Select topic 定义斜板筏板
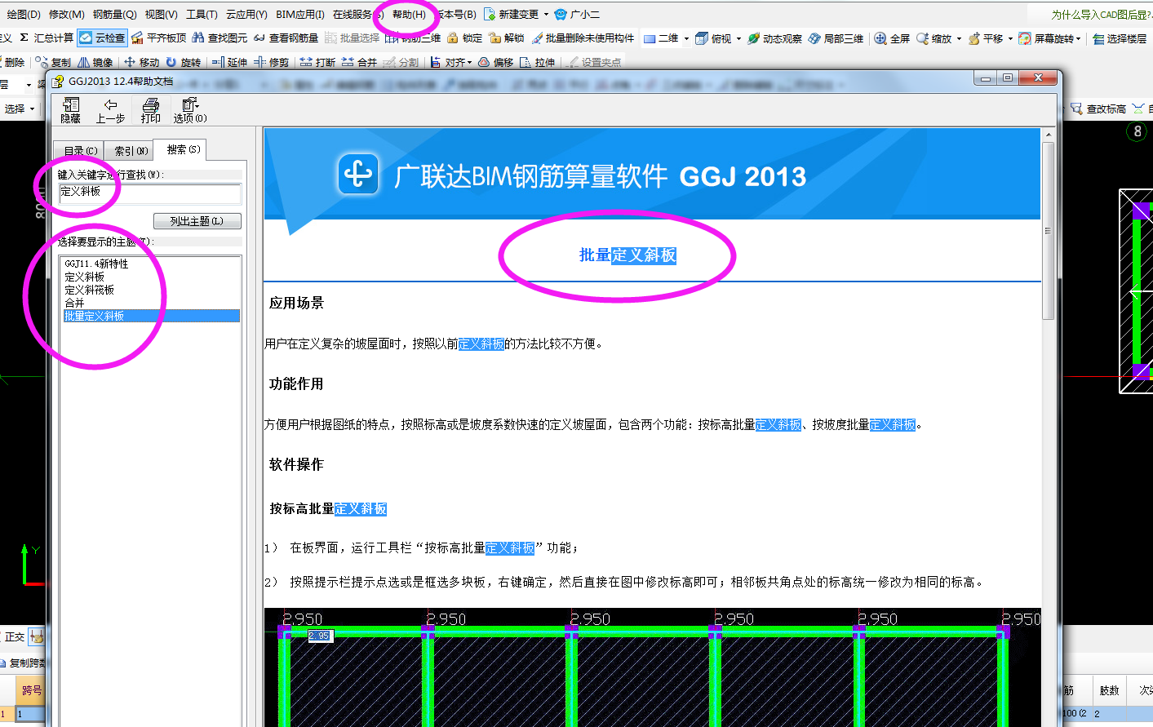Image resolution: width=1153 pixels, height=727 pixels. click(90, 290)
